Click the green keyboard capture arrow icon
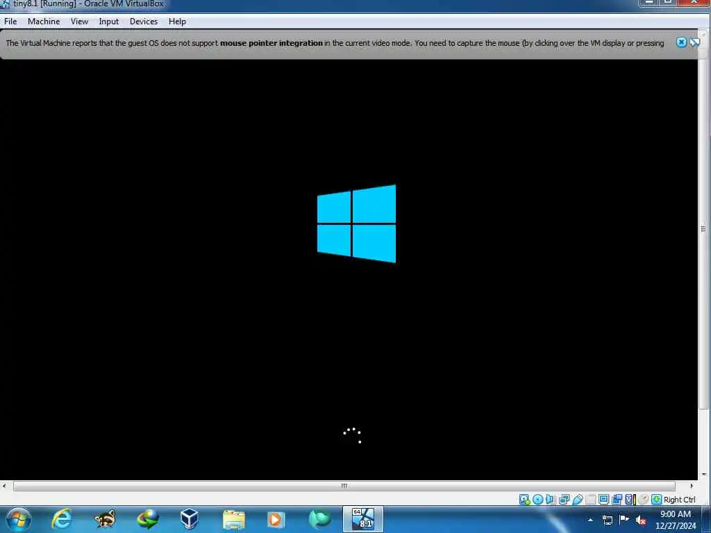This screenshot has width=711, height=533. (656, 500)
